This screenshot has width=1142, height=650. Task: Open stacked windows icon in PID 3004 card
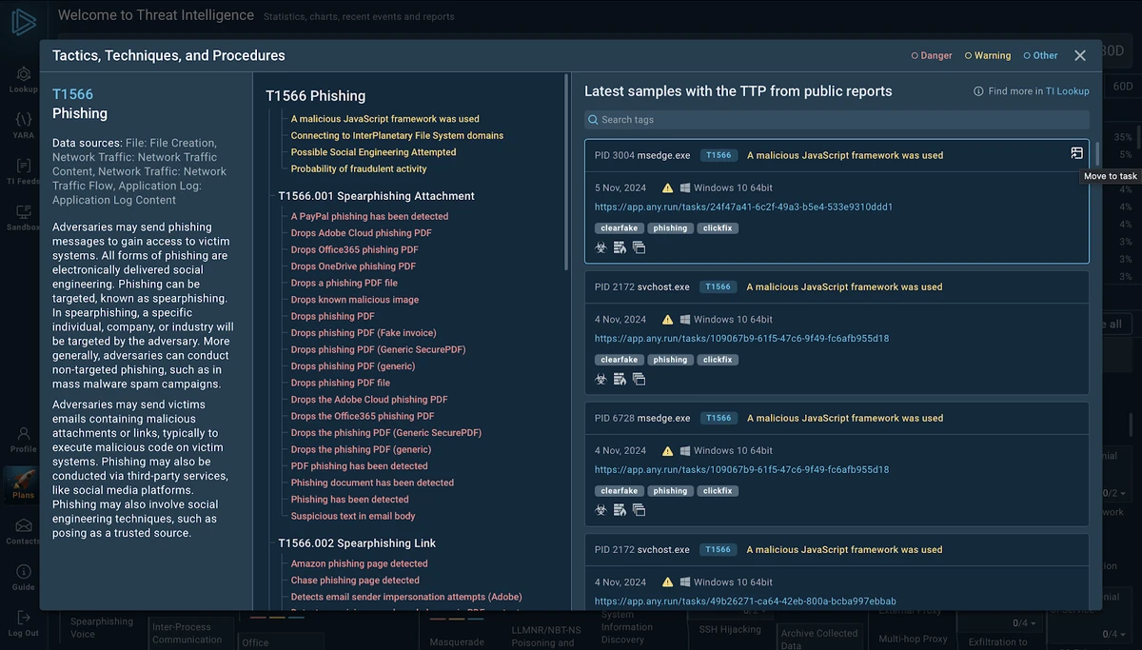[639, 247]
